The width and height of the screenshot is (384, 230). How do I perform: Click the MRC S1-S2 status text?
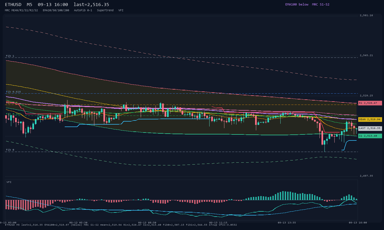[x=321, y=4]
